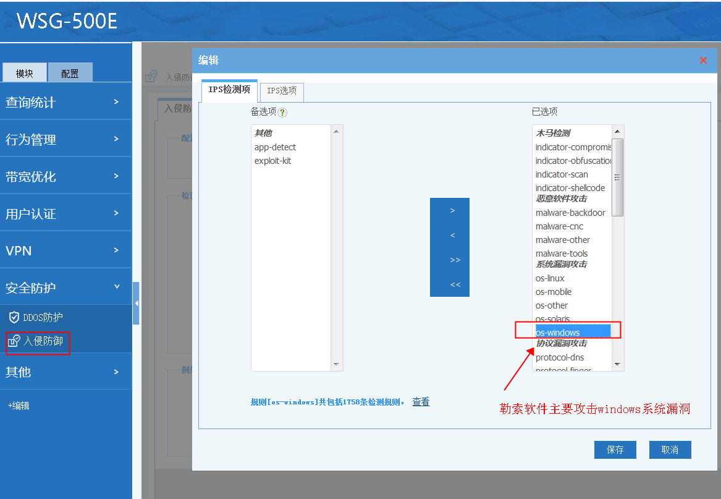Click the 查看 link for rule details
This screenshot has height=499, width=721.
click(x=421, y=402)
